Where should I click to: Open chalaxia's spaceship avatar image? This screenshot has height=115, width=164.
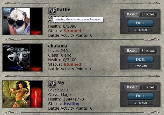(x=16, y=58)
